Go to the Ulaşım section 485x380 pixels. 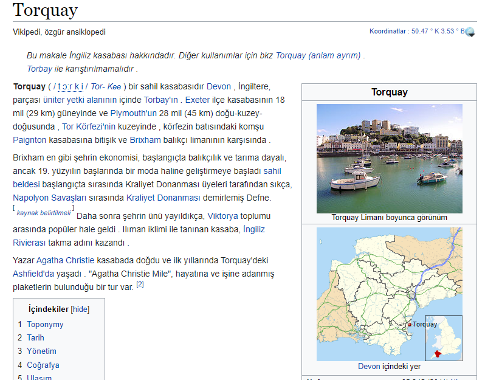point(40,377)
